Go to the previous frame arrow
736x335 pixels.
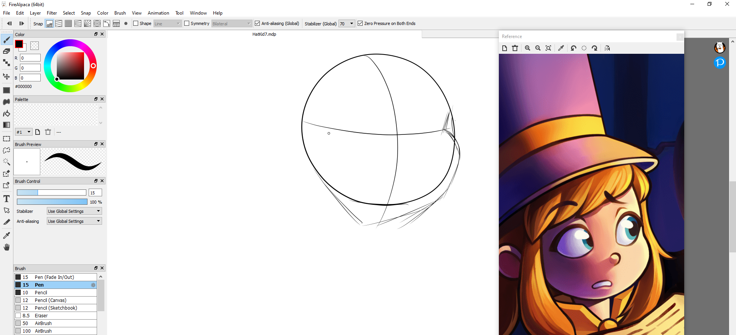coord(9,23)
